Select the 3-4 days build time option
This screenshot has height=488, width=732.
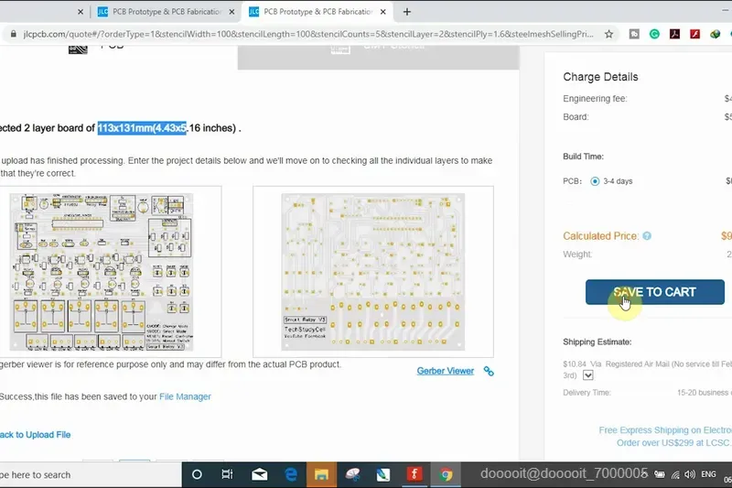click(595, 181)
